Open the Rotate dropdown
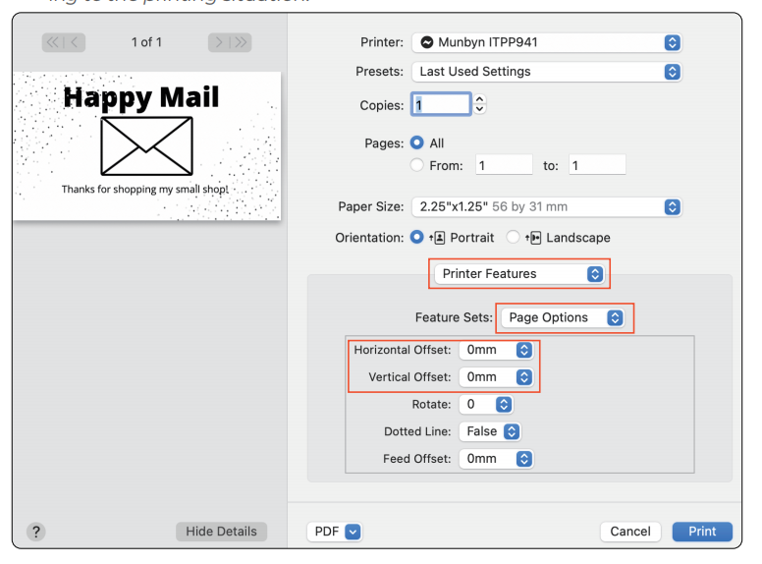The width and height of the screenshot is (762, 564). 486,404
